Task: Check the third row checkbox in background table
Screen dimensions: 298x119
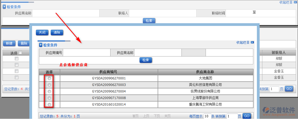Action: pos(16,71)
